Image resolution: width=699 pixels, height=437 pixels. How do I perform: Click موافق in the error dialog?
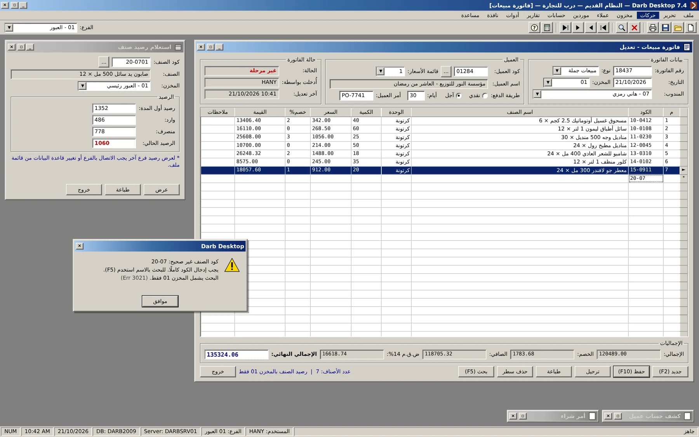coord(160,301)
